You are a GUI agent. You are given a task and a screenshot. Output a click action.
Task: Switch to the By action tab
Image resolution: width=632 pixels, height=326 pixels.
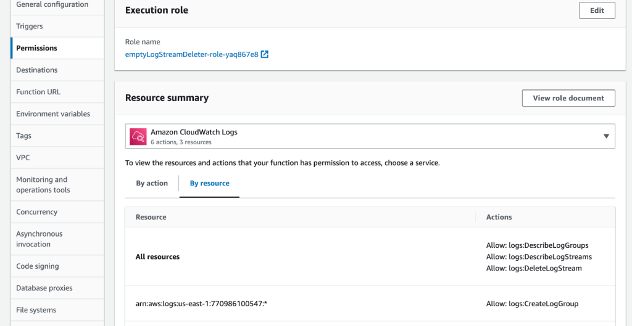152,183
